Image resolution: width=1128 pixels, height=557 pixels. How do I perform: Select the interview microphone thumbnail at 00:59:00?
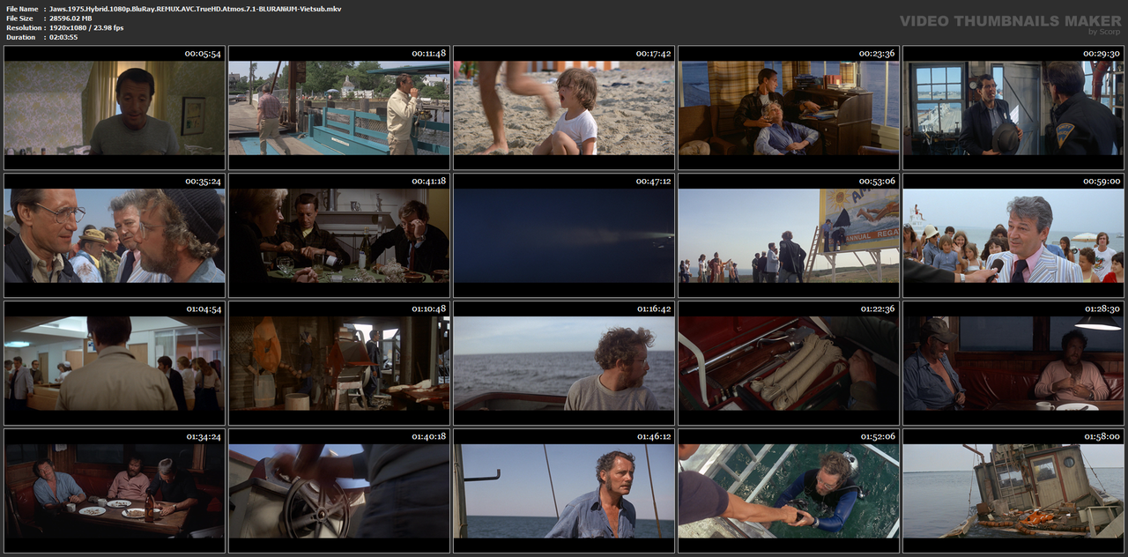(1013, 235)
